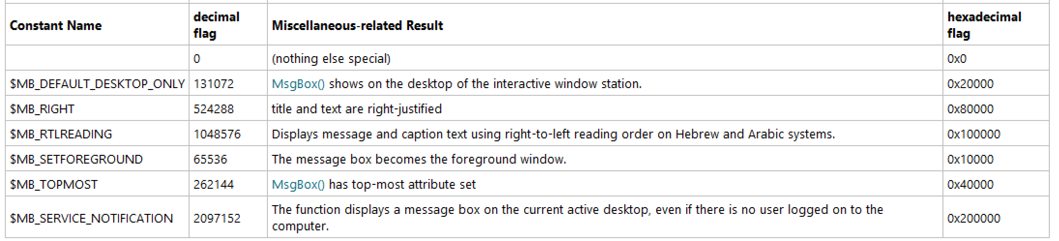
Task: Click the $MB_SERVICE_NOTIFICATION constant name
Action: pyautogui.click(x=91, y=218)
